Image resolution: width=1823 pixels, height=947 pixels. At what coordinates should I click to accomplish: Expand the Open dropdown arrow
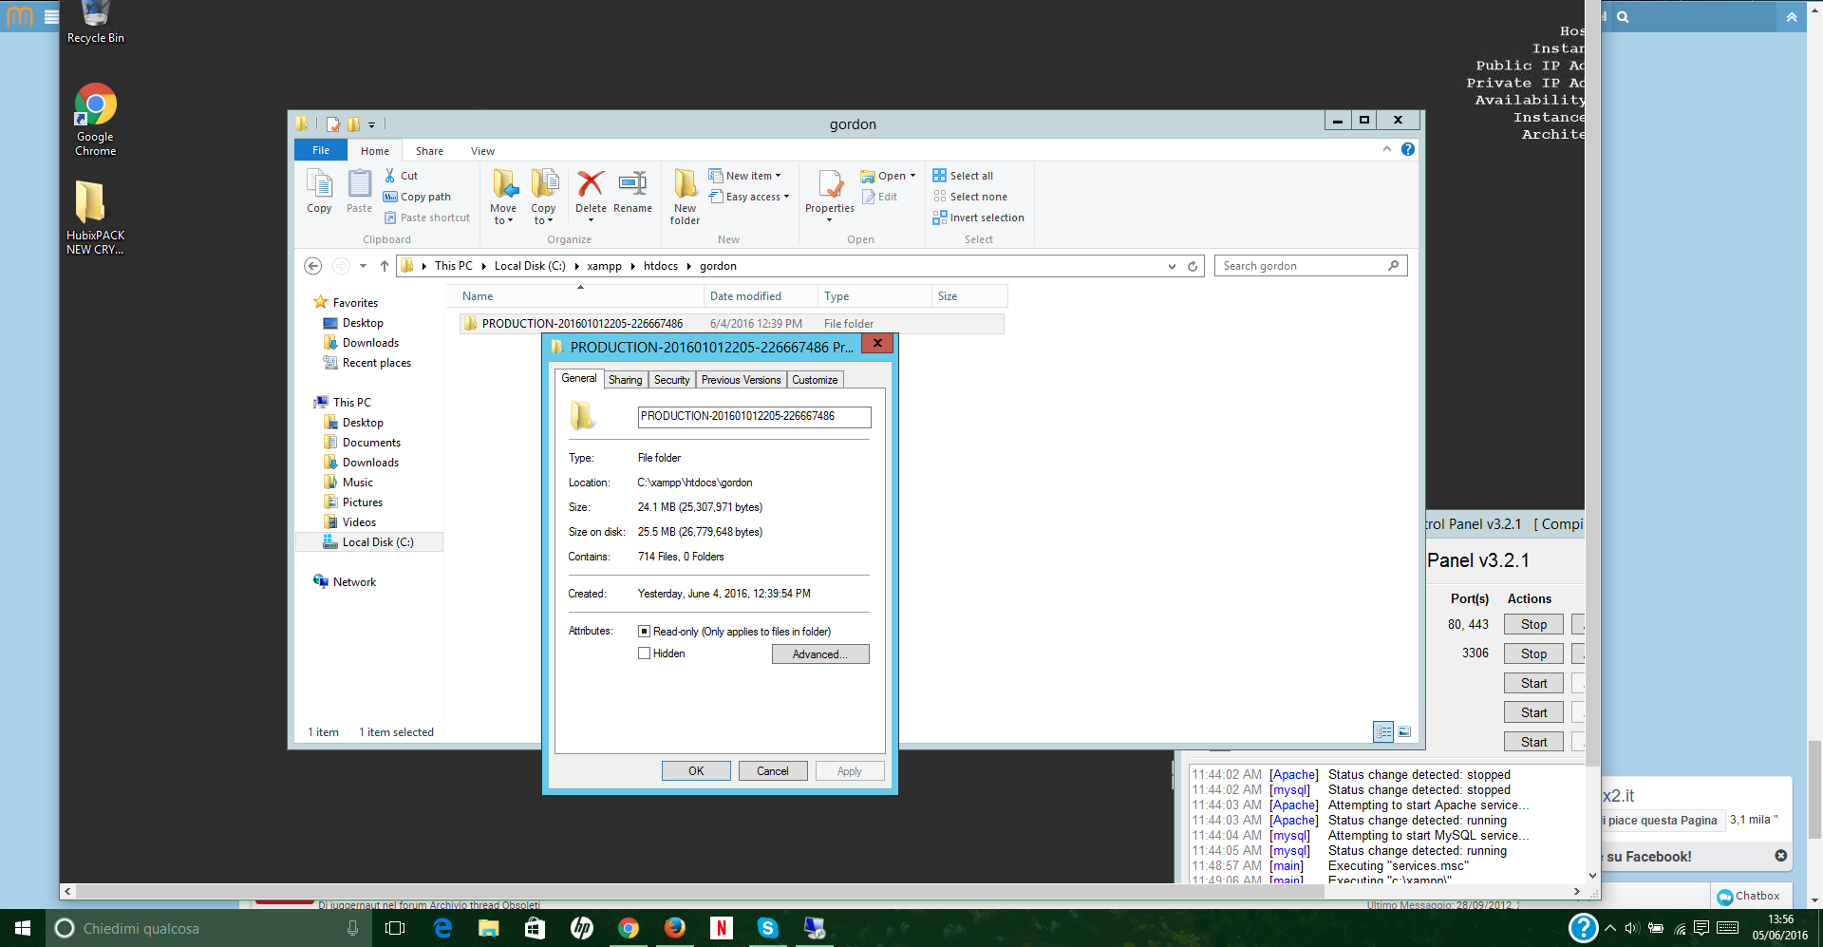pyautogui.click(x=912, y=176)
